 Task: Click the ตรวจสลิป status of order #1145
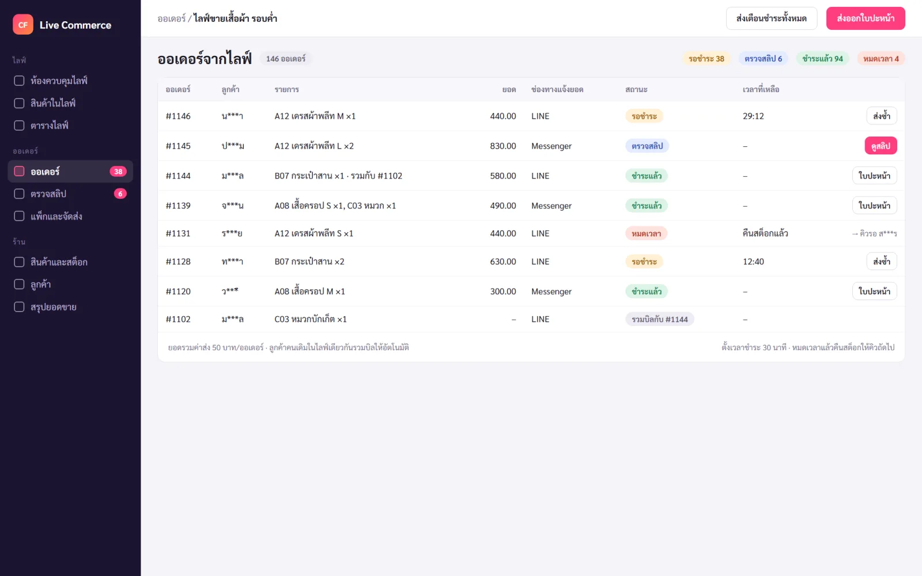[647, 146]
